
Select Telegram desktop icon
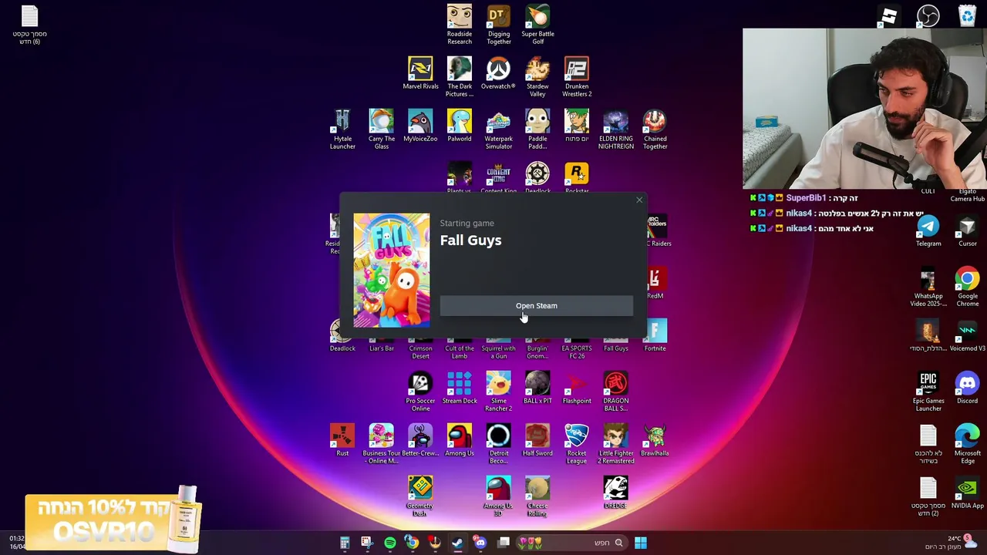[x=928, y=230]
